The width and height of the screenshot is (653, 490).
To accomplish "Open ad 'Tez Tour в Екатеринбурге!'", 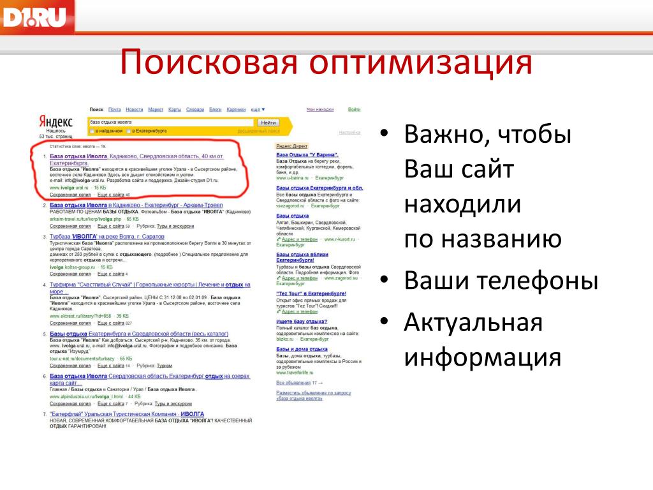I will pyautogui.click(x=311, y=293).
